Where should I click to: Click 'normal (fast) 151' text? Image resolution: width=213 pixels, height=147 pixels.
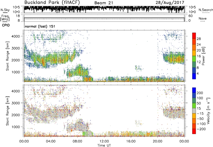(40, 26)
